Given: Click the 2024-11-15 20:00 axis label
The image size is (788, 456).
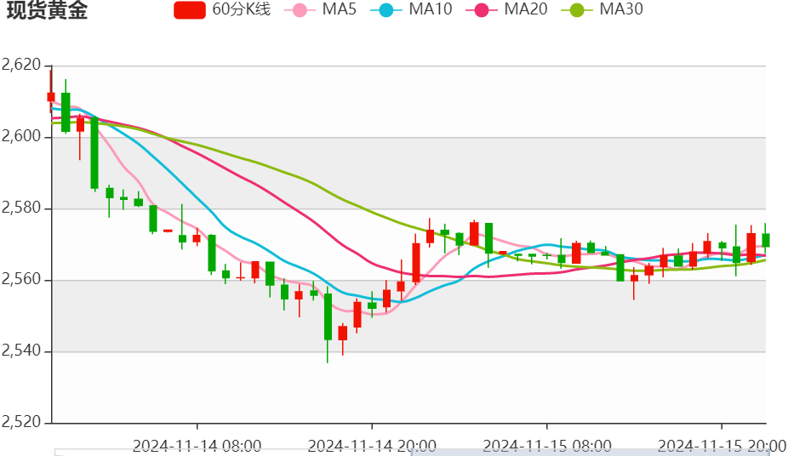Looking at the screenshot, I should click(x=722, y=446).
